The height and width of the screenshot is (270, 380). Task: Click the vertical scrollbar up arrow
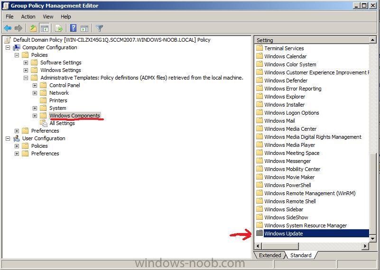click(372, 40)
